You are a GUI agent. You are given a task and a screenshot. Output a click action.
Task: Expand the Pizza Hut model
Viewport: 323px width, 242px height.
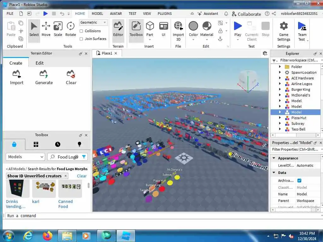point(280,118)
